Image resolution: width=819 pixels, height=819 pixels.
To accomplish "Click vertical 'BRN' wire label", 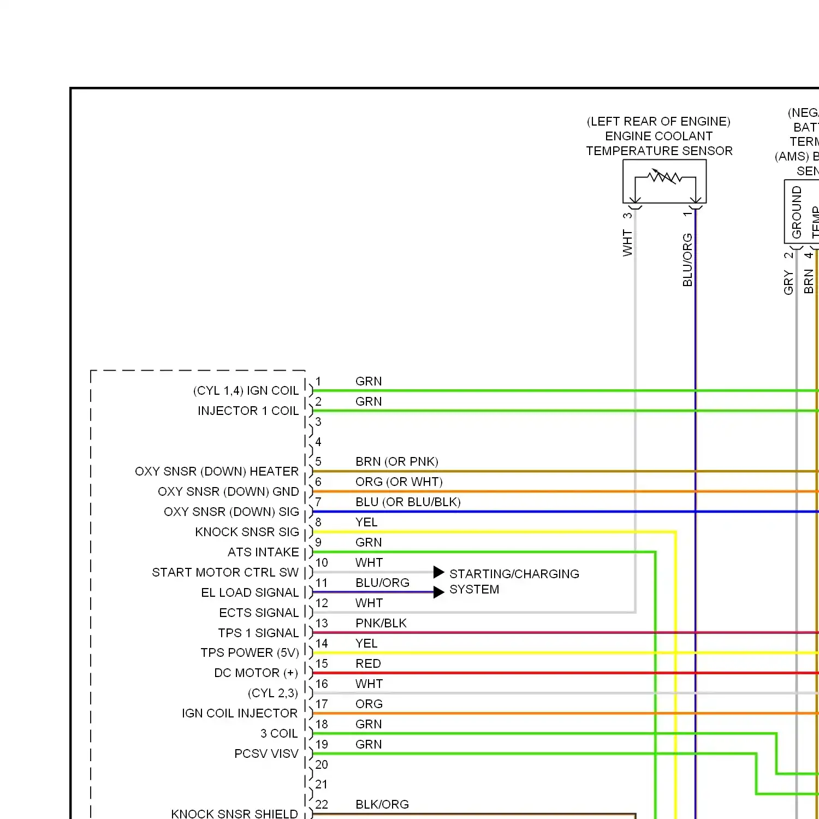I will [809, 282].
